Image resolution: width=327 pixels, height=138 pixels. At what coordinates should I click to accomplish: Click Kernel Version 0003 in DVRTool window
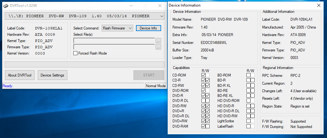point(40,53)
